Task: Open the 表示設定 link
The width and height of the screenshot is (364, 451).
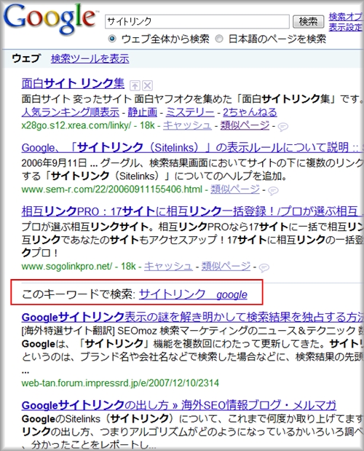Action: 347,28
